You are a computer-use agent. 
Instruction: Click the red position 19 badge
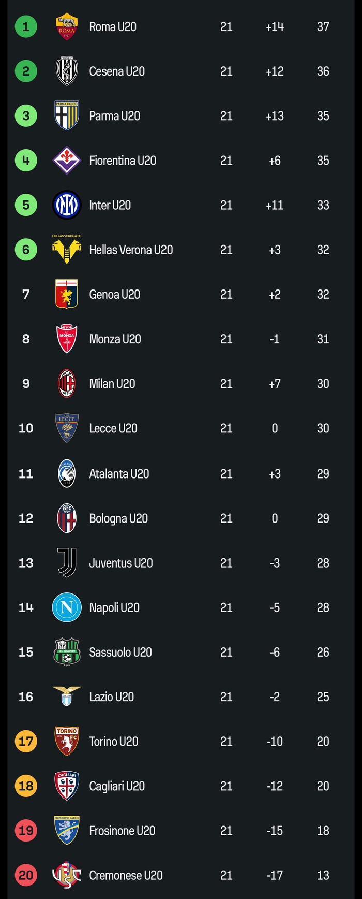pos(26,831)
